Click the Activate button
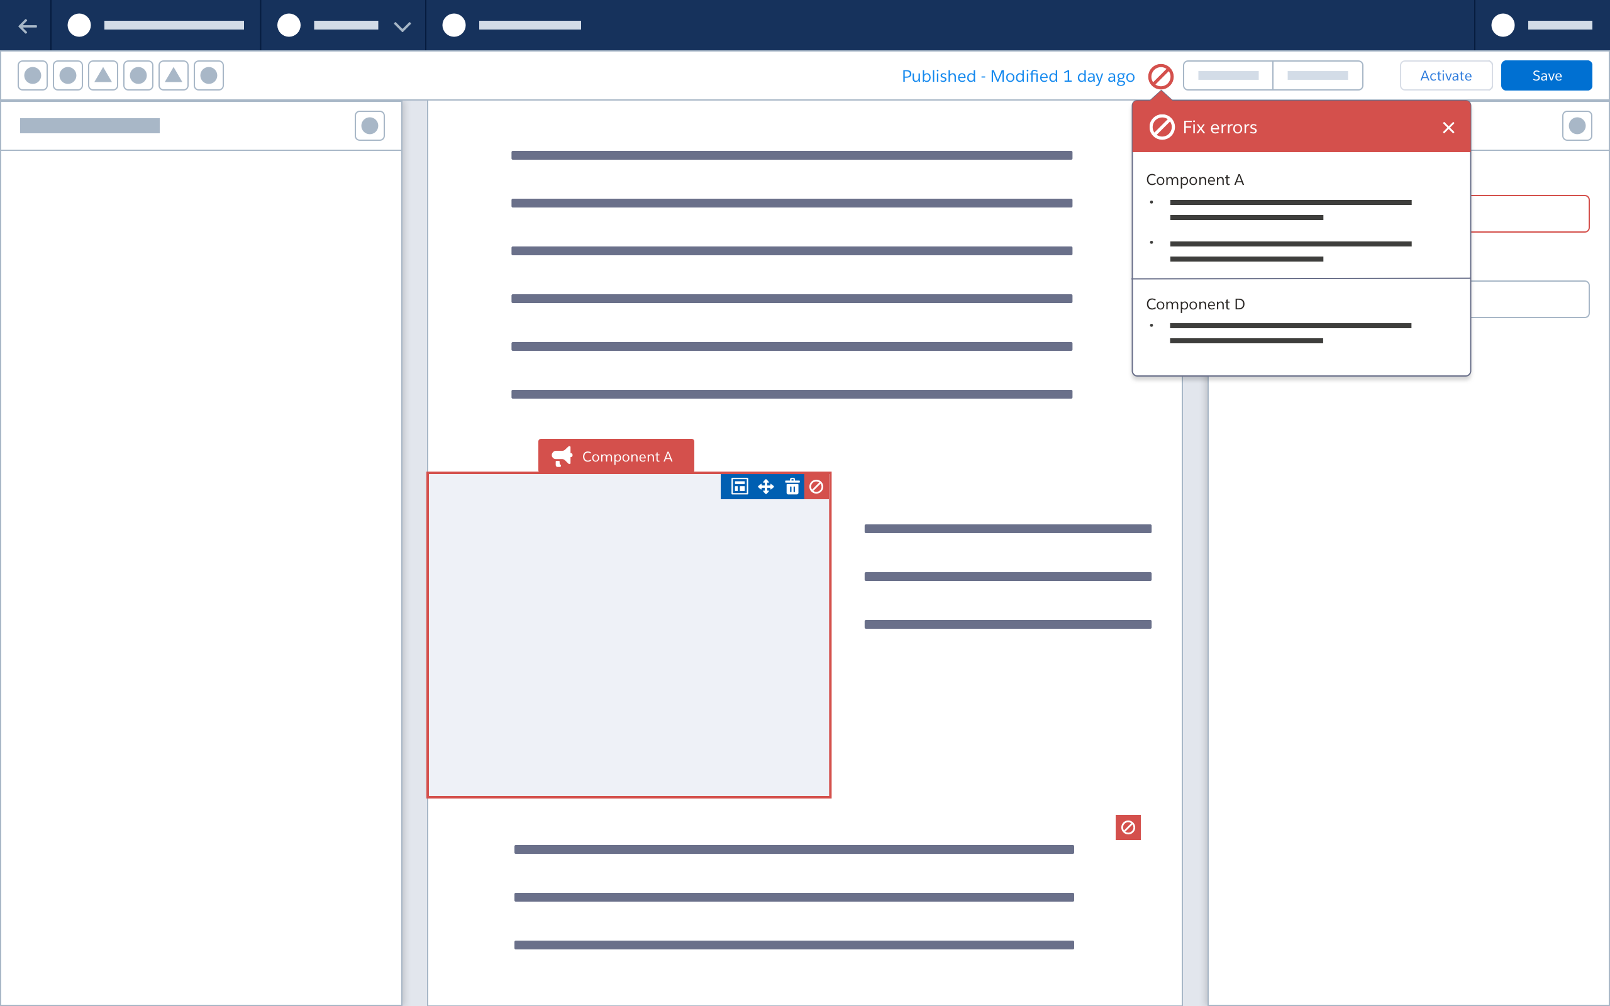The height and width of the screenshot is (1006, 1610). point(1446,75)
